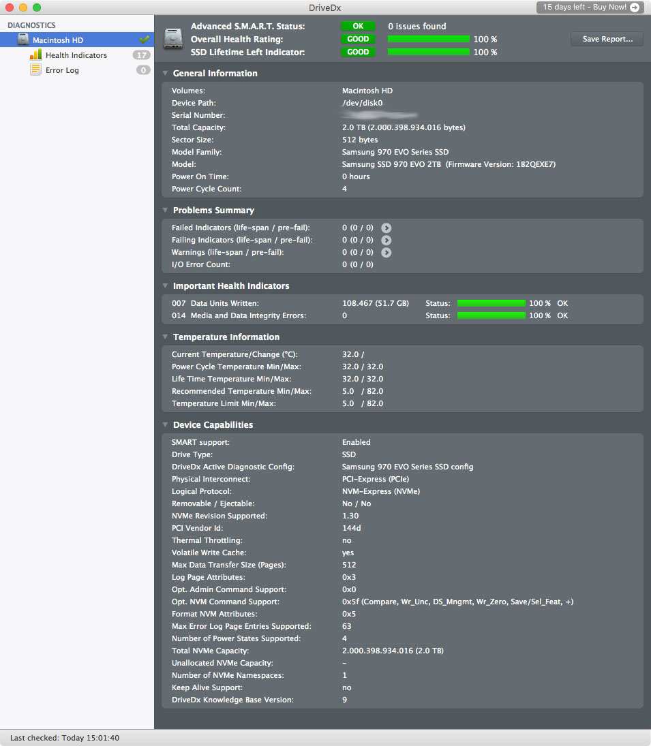651x746 pixels.
Task: Click the Sector Size value '512 bytes'
Action: pyautogui.click(x=360, y=140)
